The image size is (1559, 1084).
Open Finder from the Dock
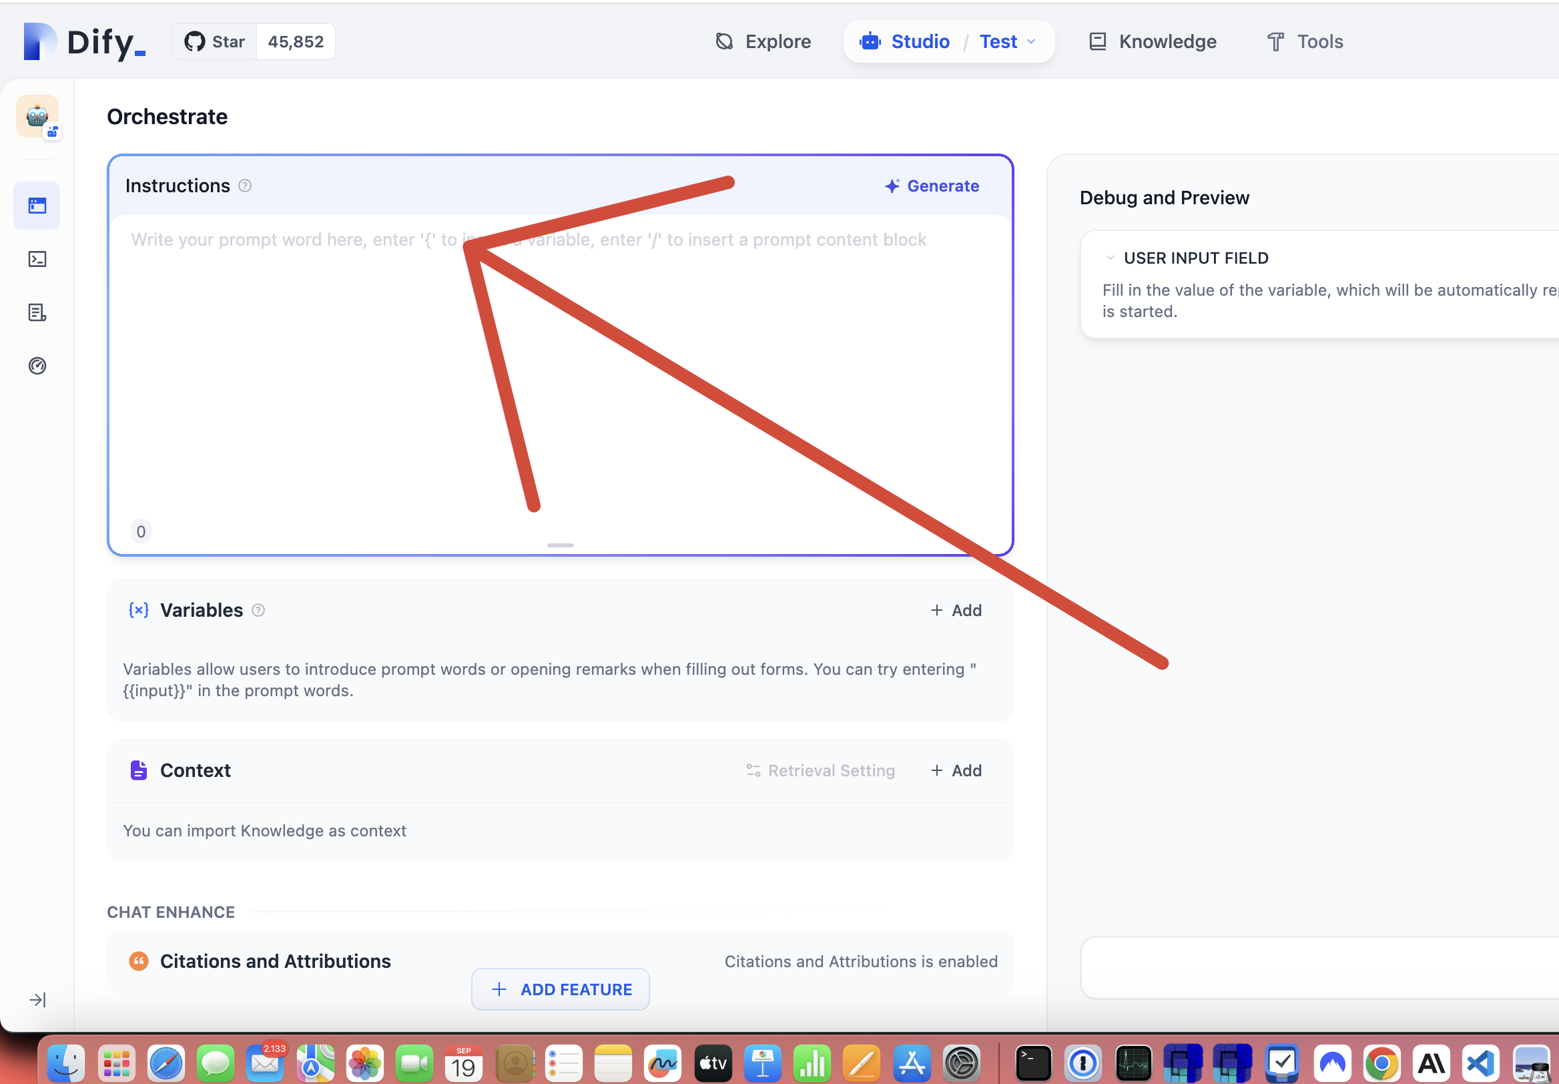66,1063
